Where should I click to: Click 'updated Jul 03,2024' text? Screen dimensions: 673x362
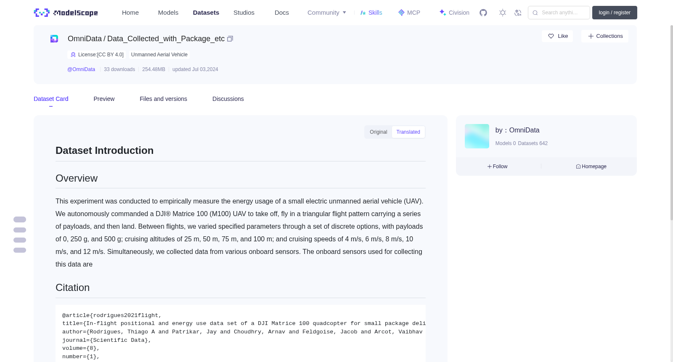195,69
